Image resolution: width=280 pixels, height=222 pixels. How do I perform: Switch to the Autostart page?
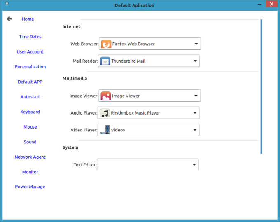click(30, 97)
